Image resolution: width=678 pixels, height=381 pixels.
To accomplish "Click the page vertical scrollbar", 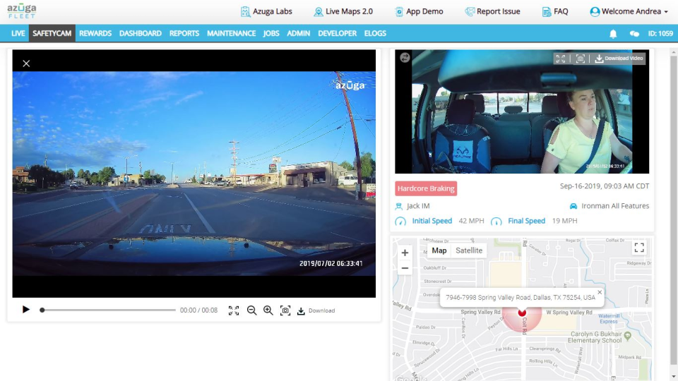I will tap(673, 212).
